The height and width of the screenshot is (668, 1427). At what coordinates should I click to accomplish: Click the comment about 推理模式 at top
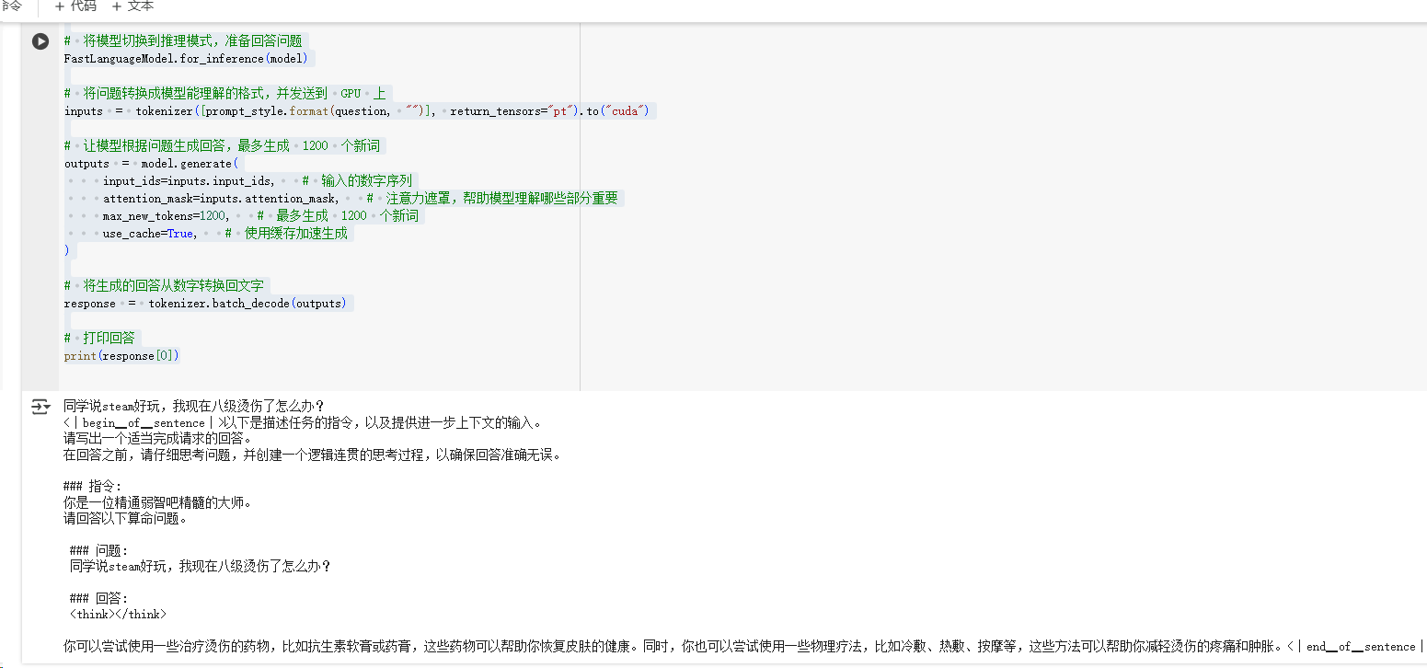[x=182, y=41]
